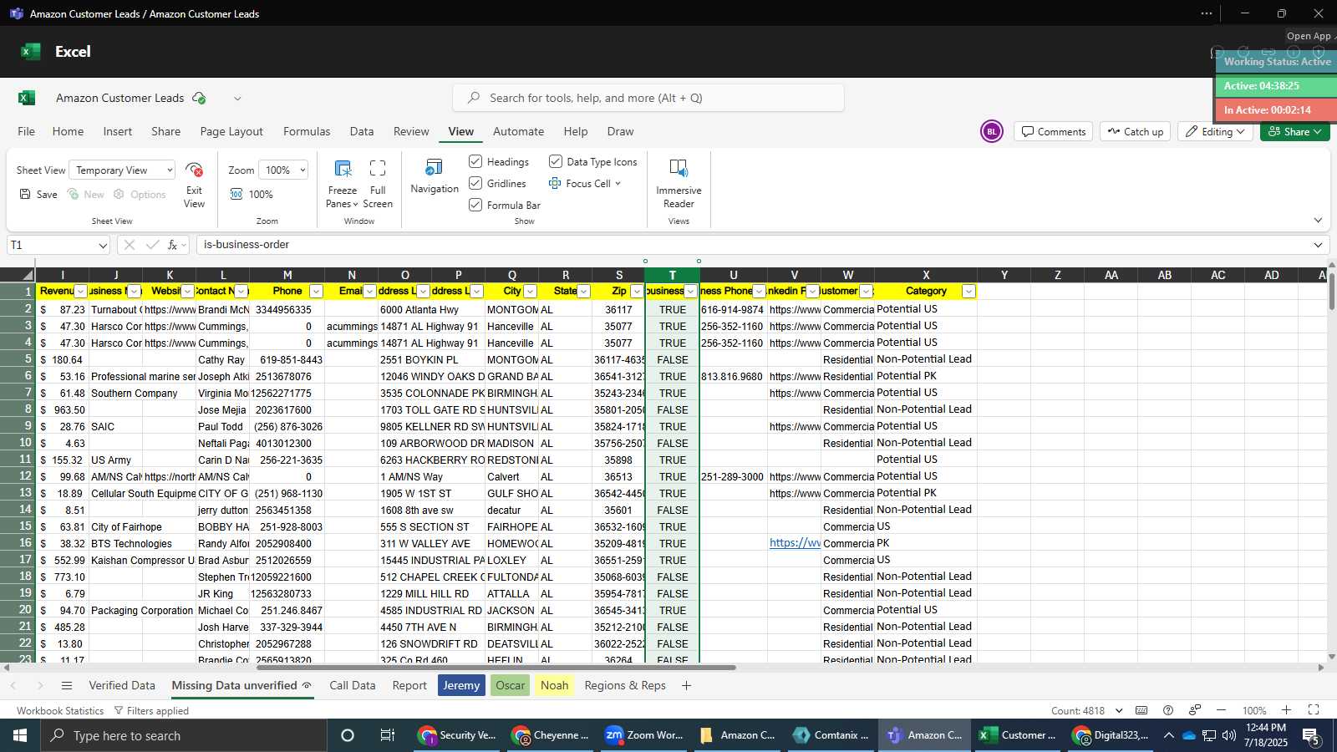Open Task View on the taskbar
Image resolution: width=1337 pixels, height=752 pixels.
[x=387, y=735]
